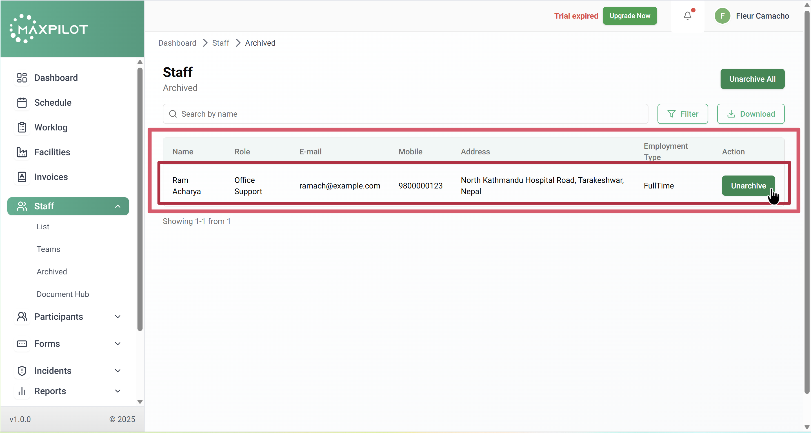Open the Teams submenu item
Image resolution: width=811 pixels, height=433 pixels.
48,249
